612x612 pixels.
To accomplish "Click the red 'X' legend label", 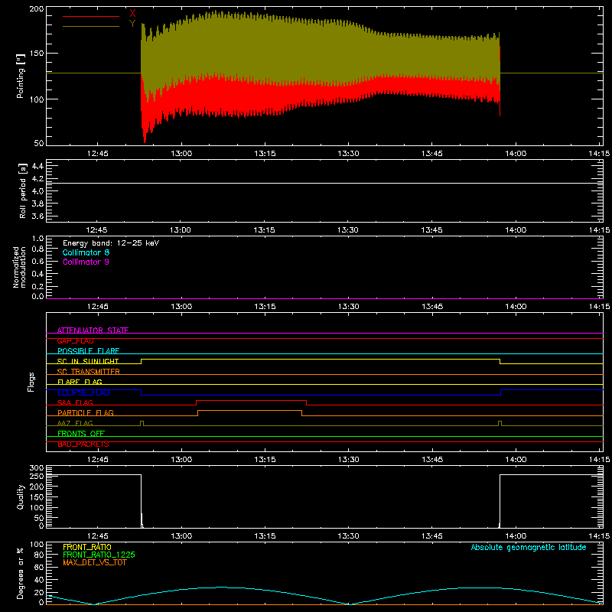I will (x=132, y=13).
